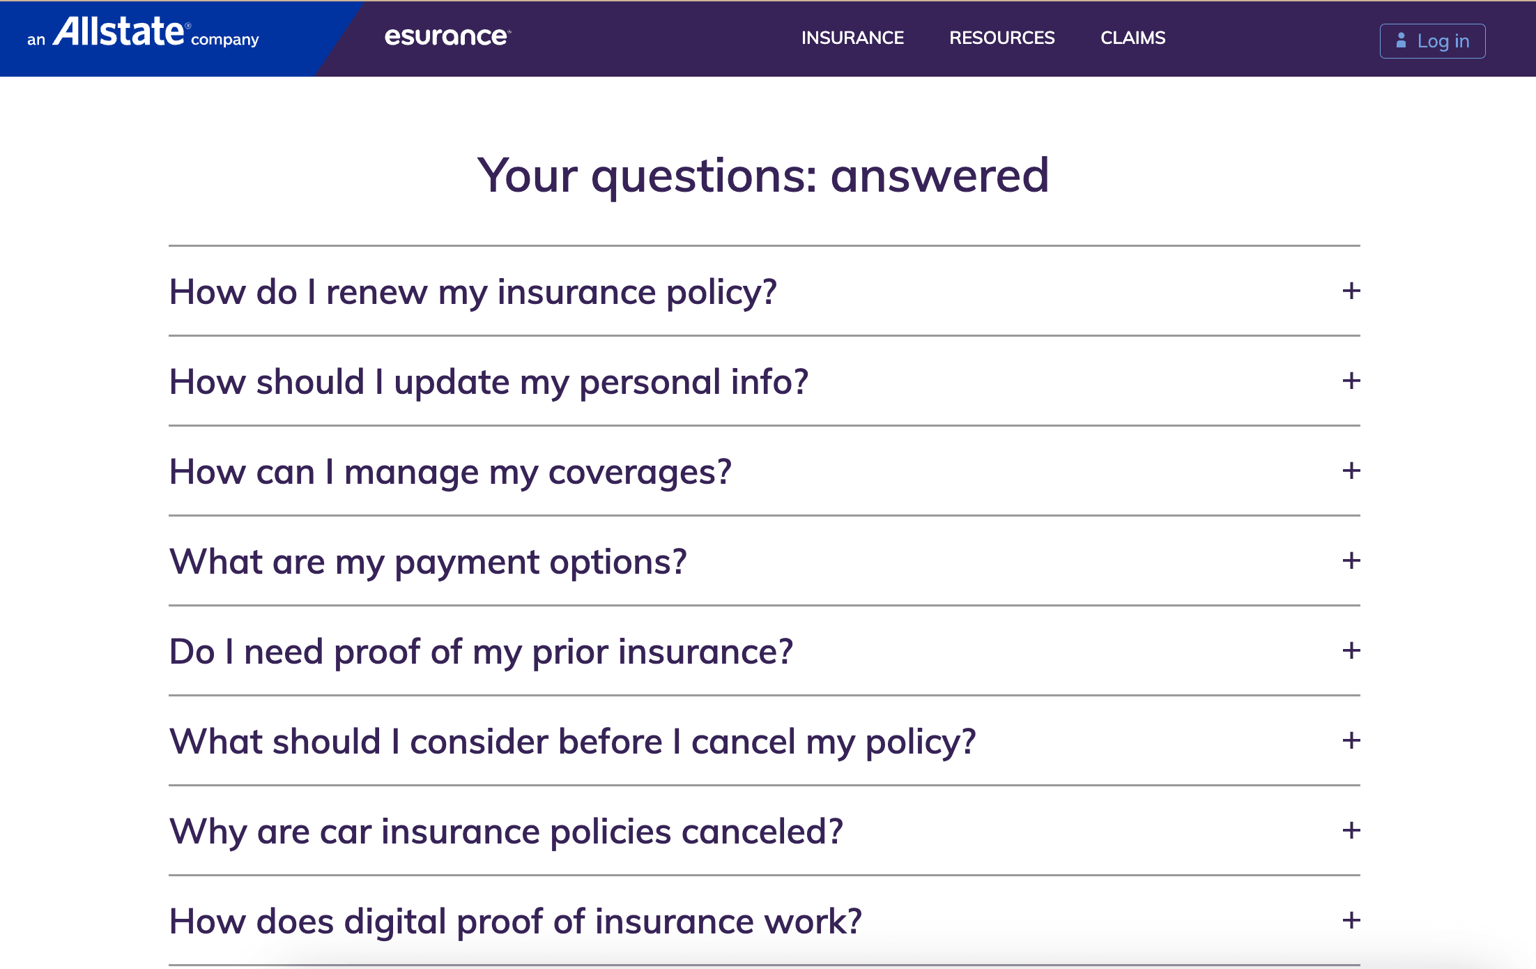The image size is (1536, 969).
Task: Open the RESOURCES menu
Action: click(x=1001, y=38)
